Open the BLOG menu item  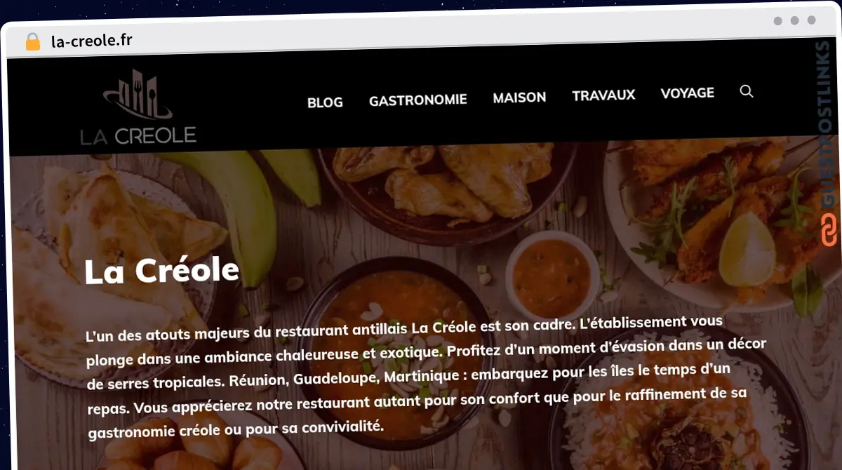(x=325, y=102)
